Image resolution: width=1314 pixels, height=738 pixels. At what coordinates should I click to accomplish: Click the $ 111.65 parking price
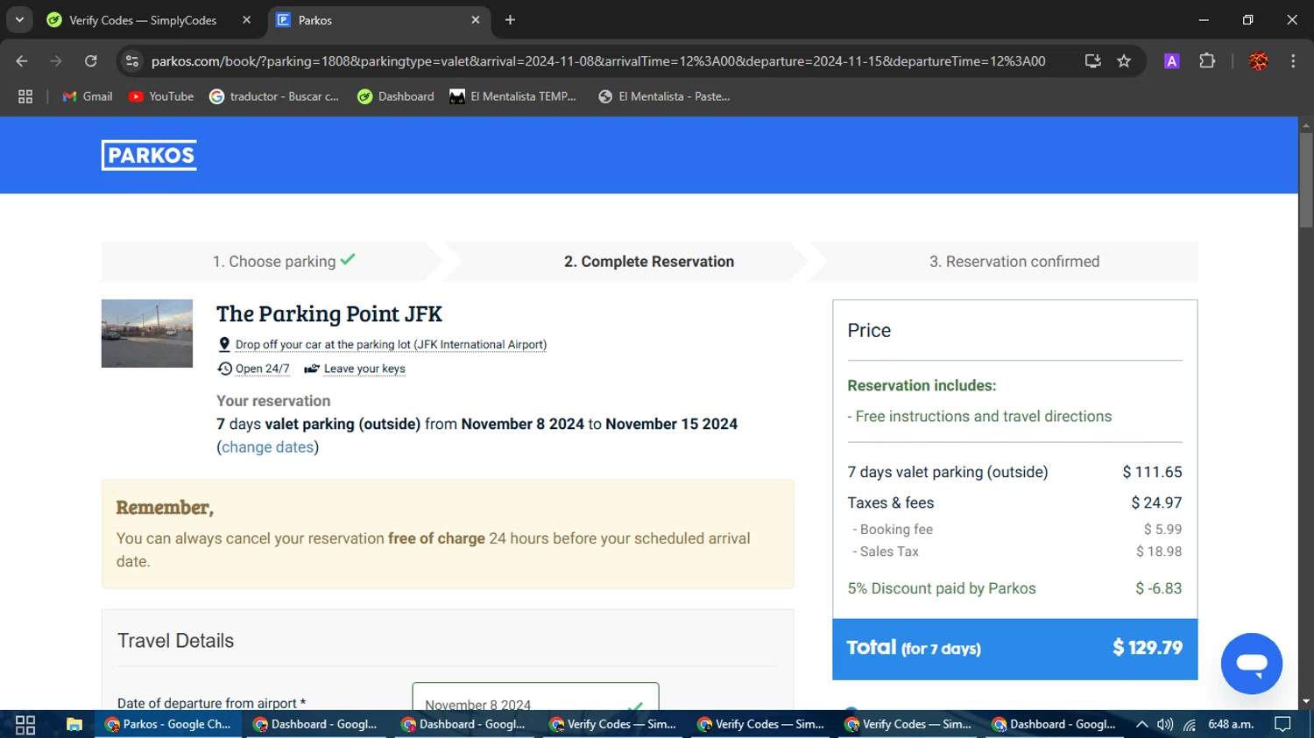(1152, 472)
